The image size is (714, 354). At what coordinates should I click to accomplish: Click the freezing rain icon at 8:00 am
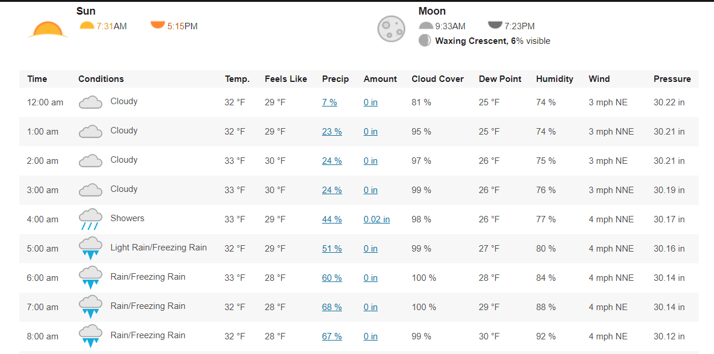tap(91, 336)
